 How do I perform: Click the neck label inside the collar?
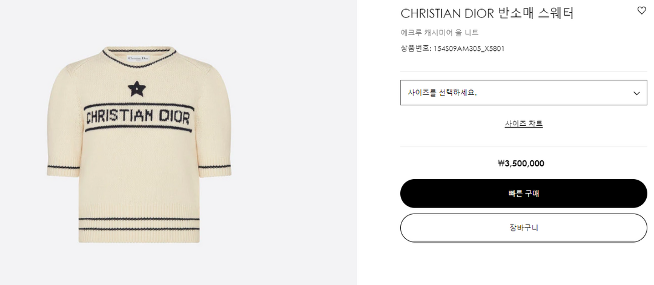pos(139,57)
